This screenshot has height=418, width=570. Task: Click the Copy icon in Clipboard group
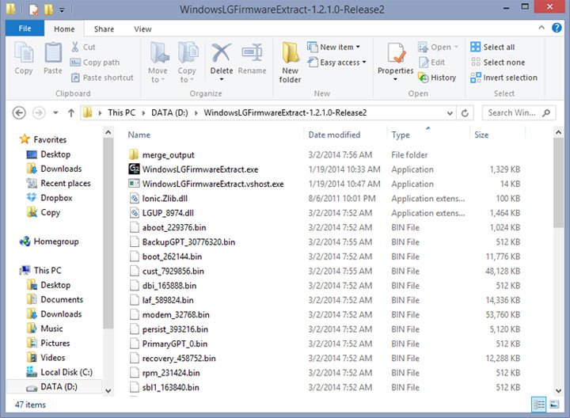pos(24,53)
